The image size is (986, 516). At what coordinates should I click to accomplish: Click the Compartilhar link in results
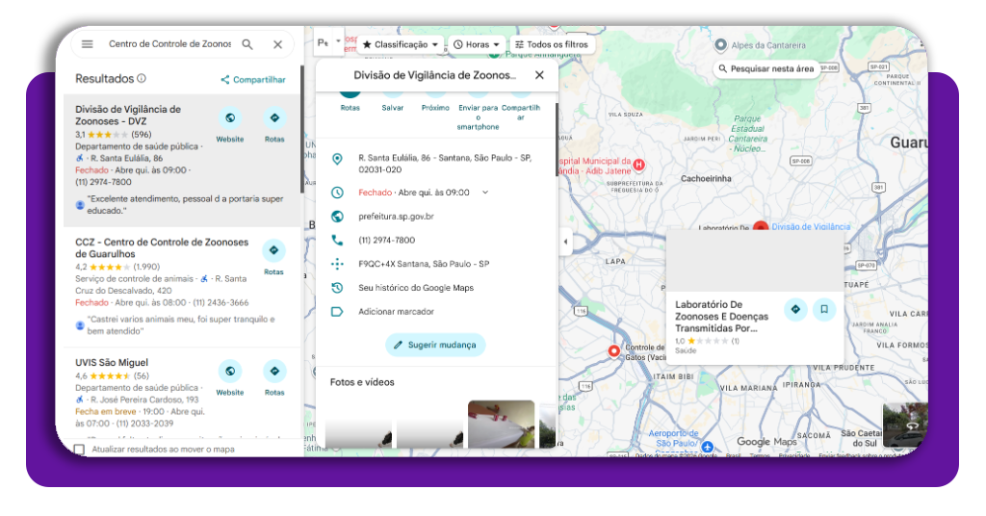coord(253,80)
